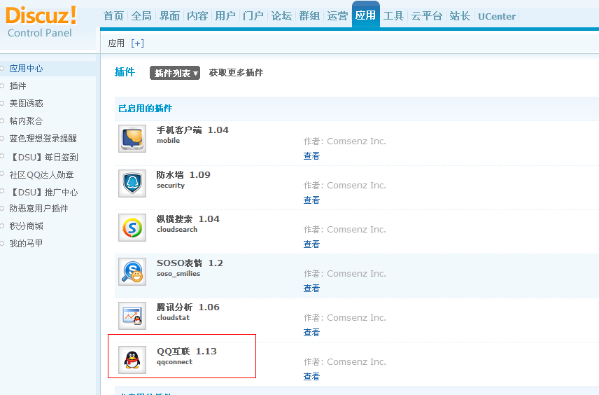Open the 界面 top menu
The image size is (599, 395).
tap(169, 16)
